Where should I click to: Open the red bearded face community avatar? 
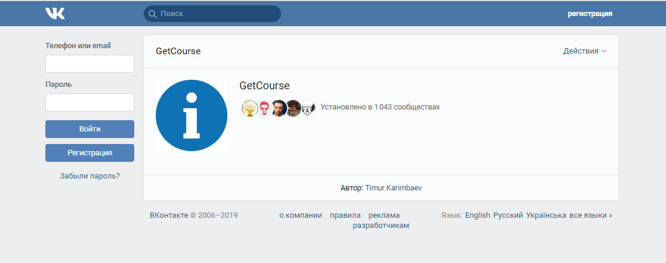pyautogui.click(x=264, y=108)
